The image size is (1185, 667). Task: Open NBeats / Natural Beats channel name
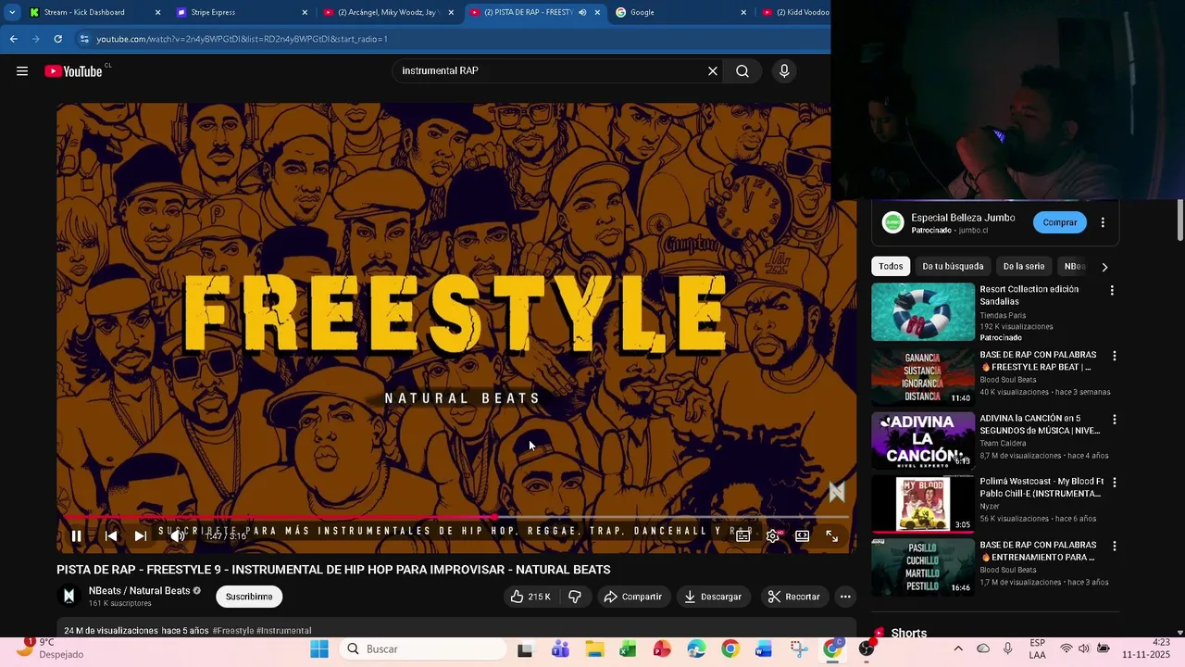pyautogui.click(x=139, y=591)
